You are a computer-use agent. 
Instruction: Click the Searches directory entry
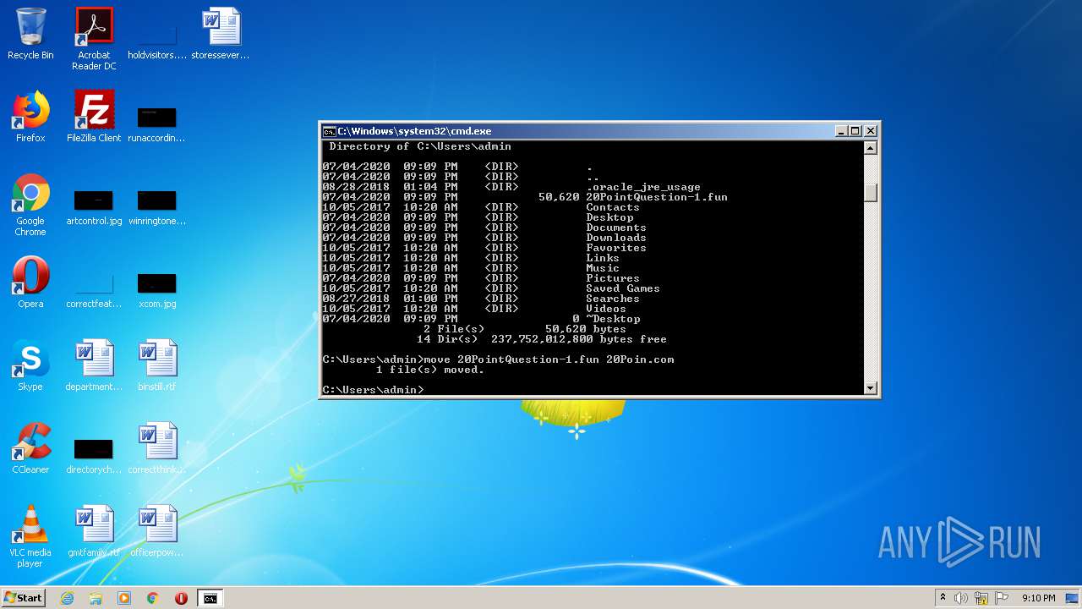point(613,299)
